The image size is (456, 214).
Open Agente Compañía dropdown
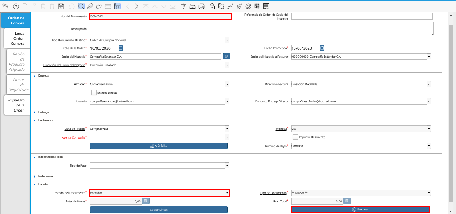pyautogui.click(x=227, y=137)
